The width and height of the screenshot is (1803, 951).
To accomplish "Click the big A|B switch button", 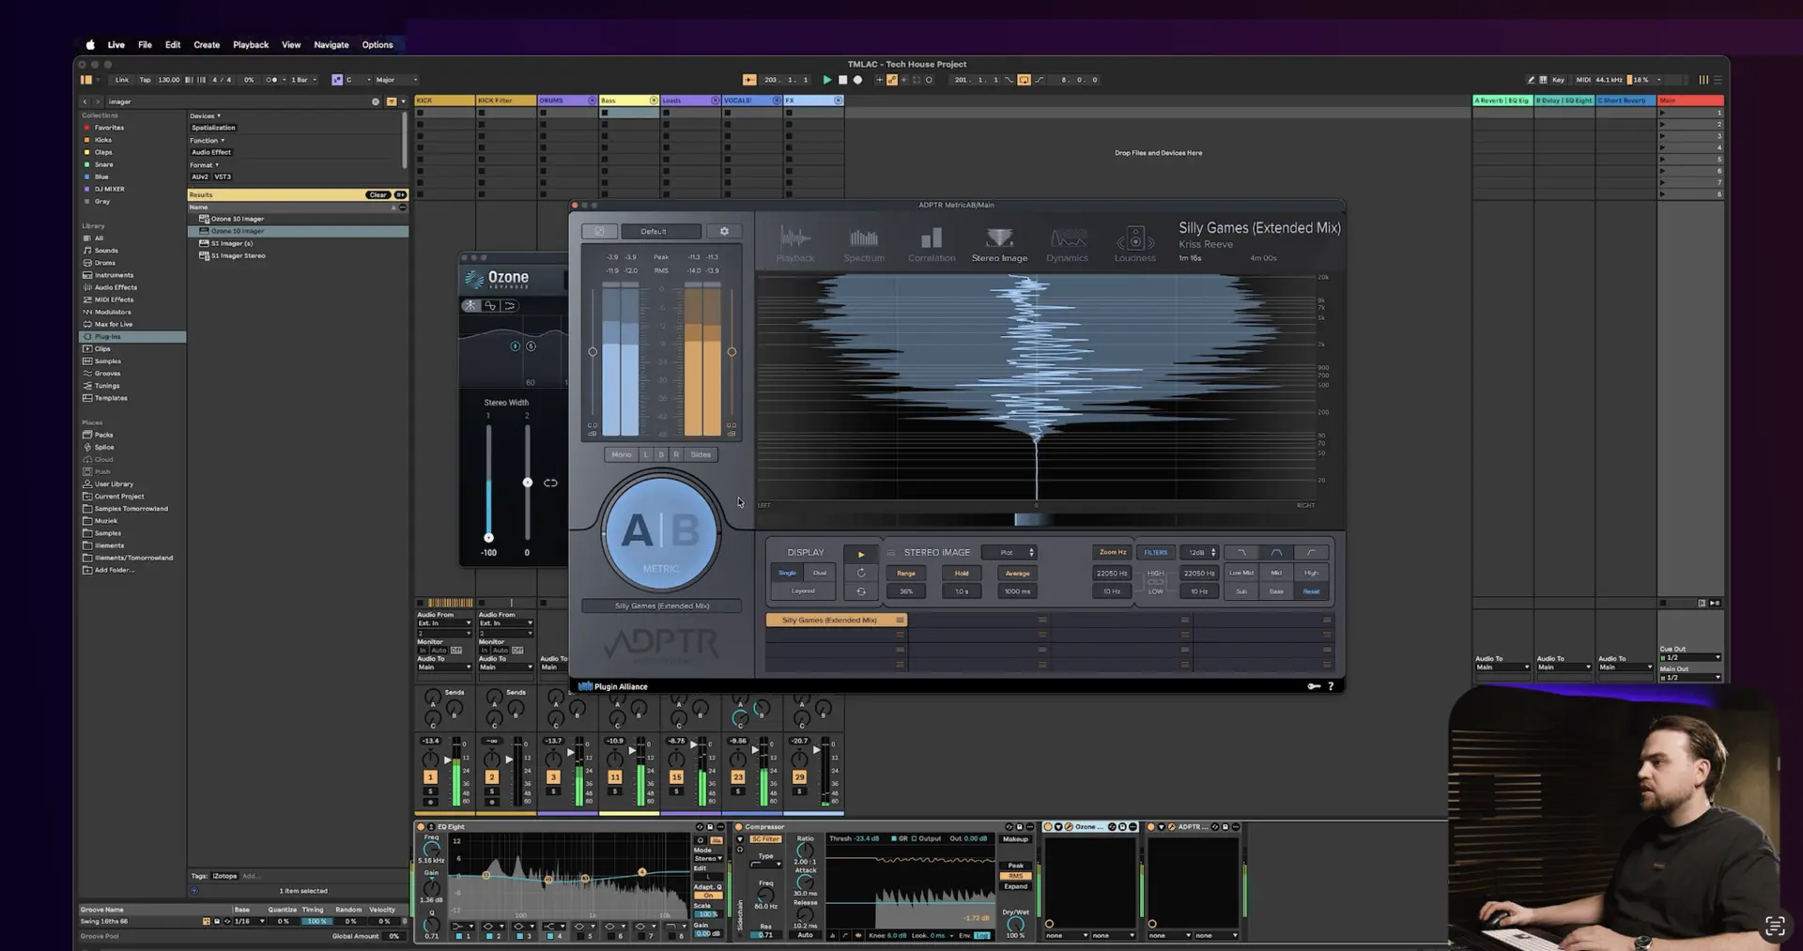I will click(x=661, y=532).
